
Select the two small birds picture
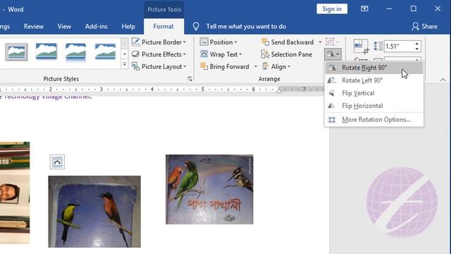tap(94, 212)
